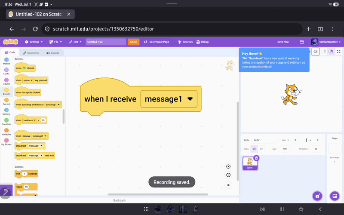This screenshot has width=344, height=215.
Task: Click the extension pencil icon at bottom left
Action: [6, 192]
